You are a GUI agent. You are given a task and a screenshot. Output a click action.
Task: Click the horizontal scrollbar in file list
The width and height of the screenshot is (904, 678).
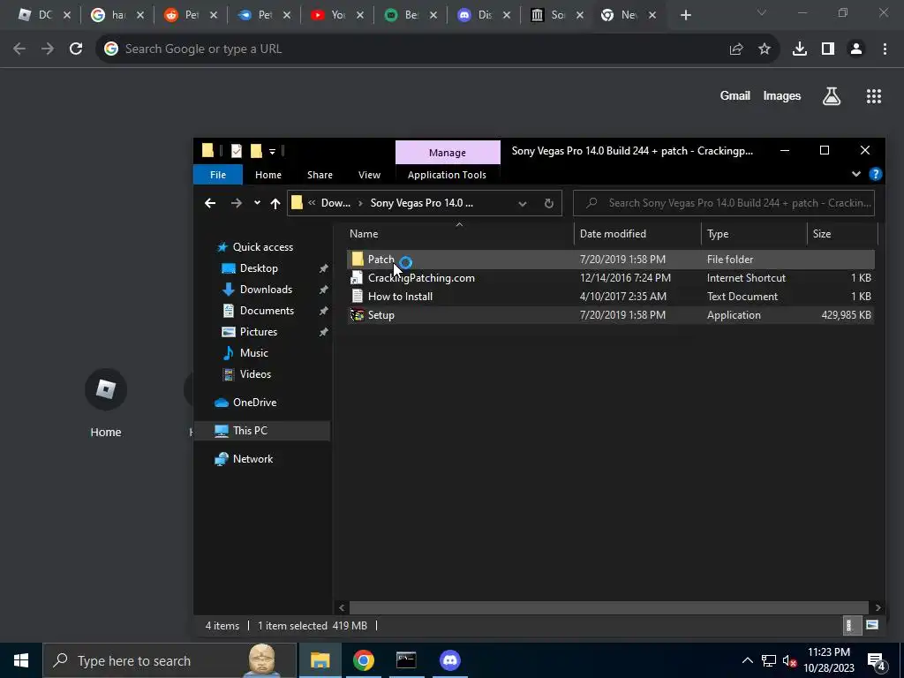click(x=609, y=607)
